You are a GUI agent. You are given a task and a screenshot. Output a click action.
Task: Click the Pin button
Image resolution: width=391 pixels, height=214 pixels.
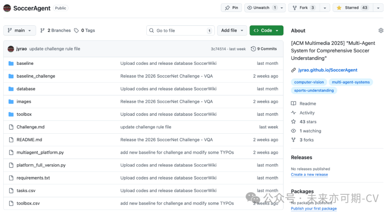[x=231, y=8]
